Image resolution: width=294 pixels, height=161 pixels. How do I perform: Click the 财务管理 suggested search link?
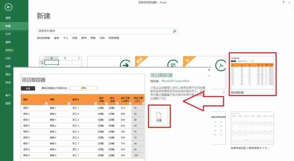click(x=114, y=38)
